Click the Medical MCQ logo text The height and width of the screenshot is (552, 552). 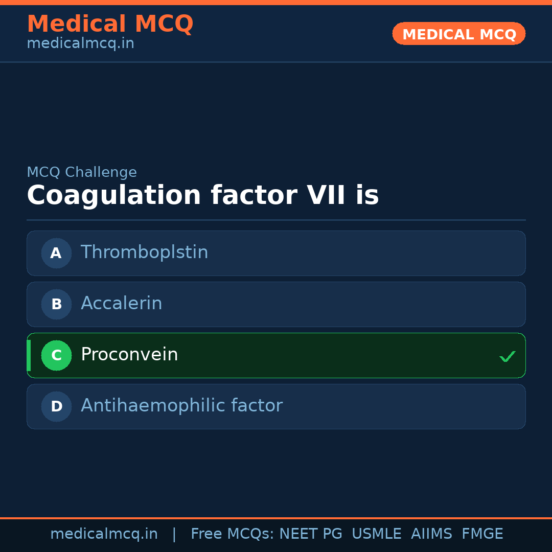[110, 24]
